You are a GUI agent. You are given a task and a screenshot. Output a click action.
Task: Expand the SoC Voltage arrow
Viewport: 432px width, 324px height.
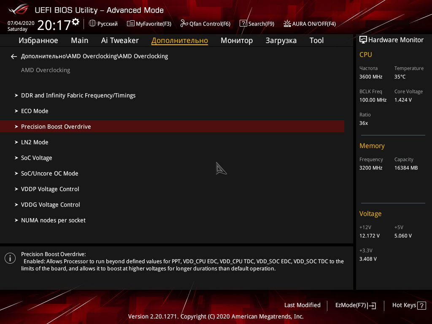click(x=16, y=158)
